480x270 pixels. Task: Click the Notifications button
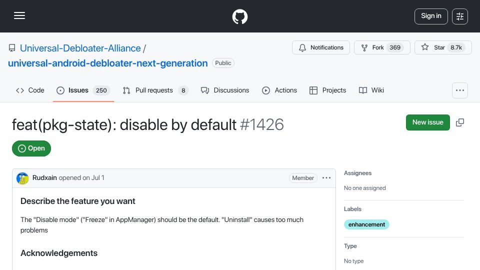coord(321,47)
